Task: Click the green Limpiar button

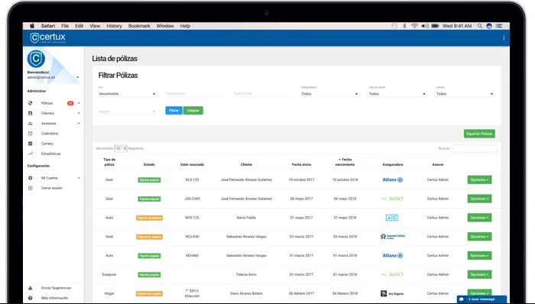Action: (x=193, y=111)
